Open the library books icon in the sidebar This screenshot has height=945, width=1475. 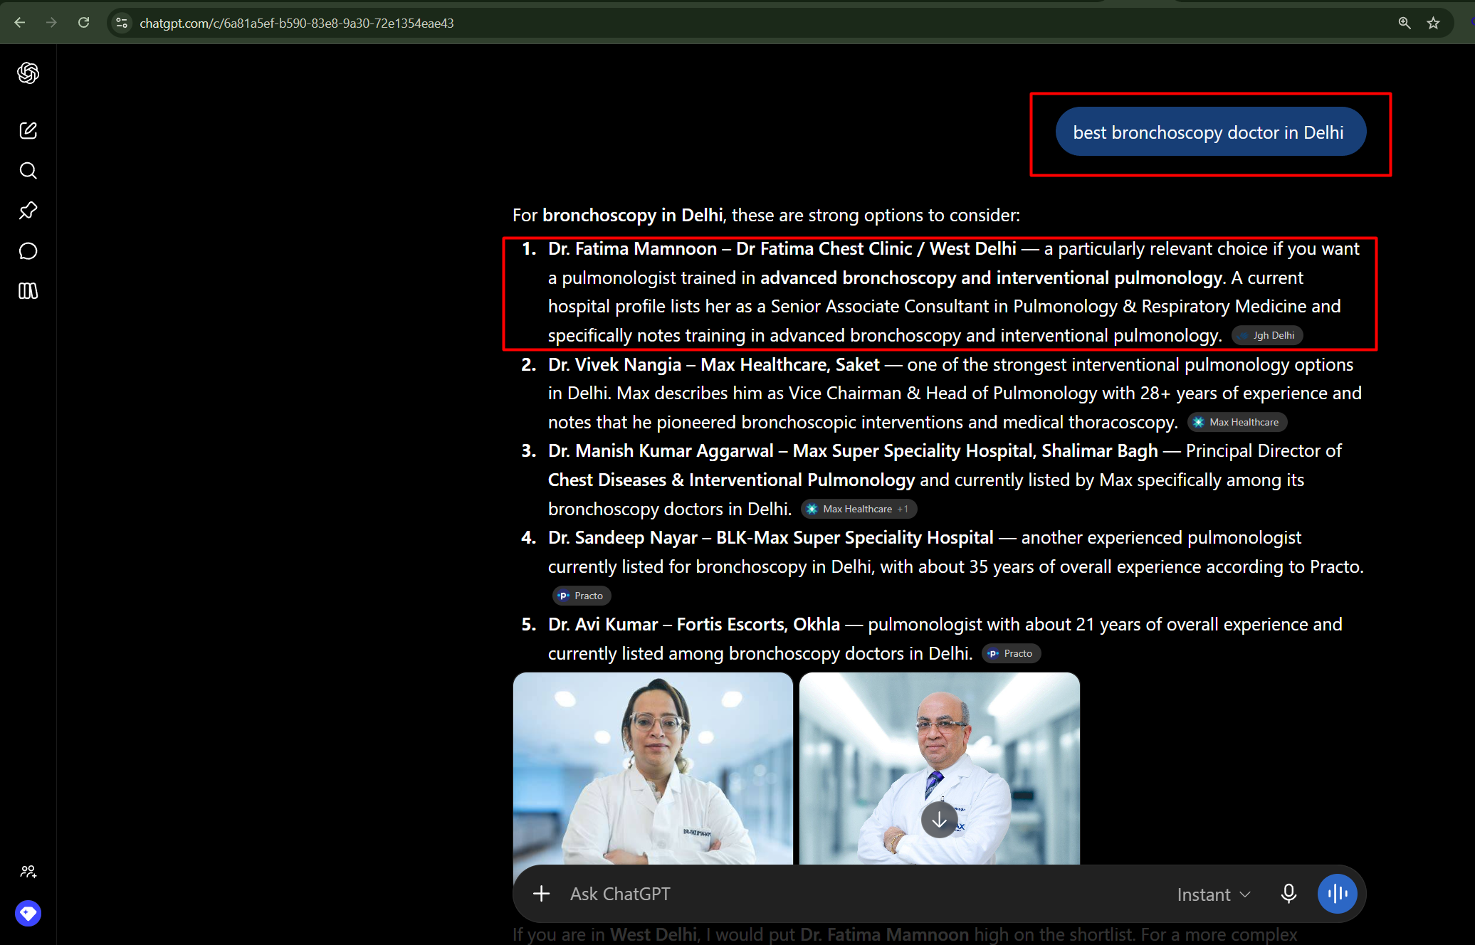tap(28, 290)
